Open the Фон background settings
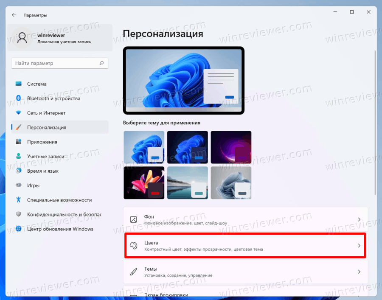 246,219
